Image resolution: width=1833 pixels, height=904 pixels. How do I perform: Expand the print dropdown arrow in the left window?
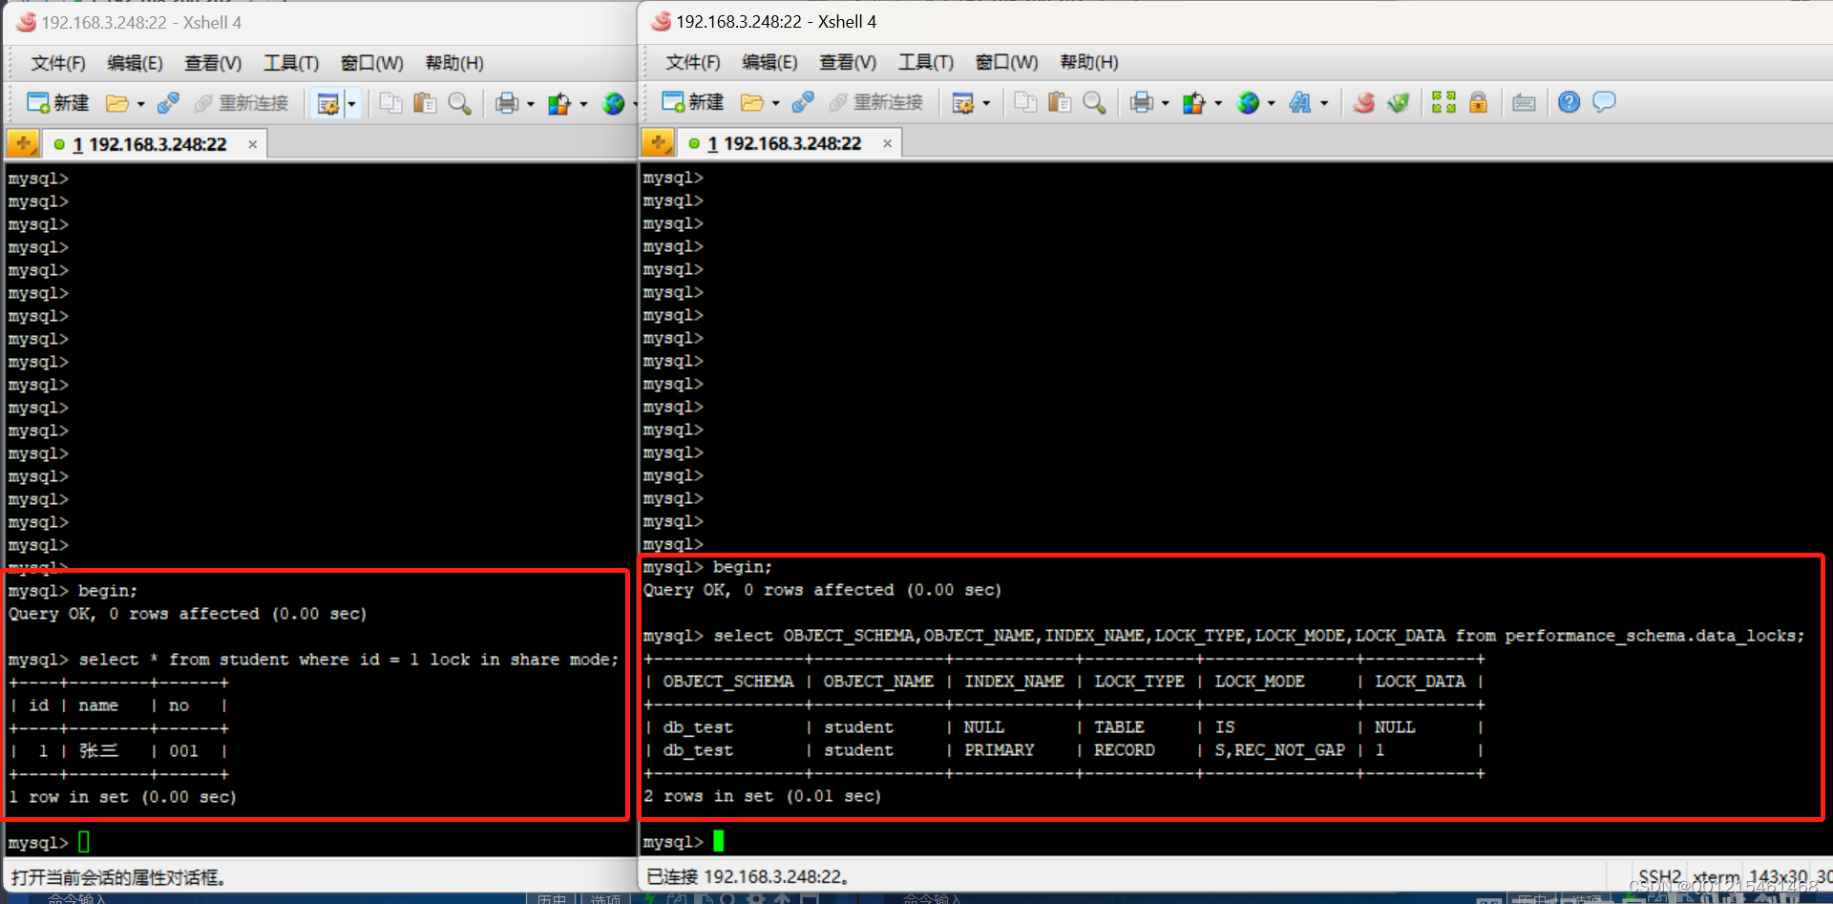531,104
